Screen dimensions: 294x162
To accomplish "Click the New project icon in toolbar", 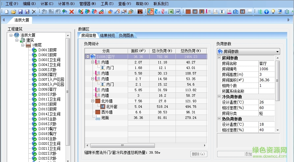I will pos(6,12).
